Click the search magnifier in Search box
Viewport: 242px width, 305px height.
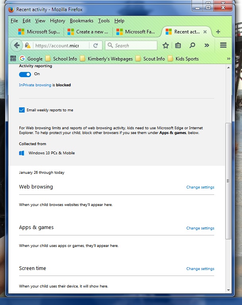coord(110,45)
